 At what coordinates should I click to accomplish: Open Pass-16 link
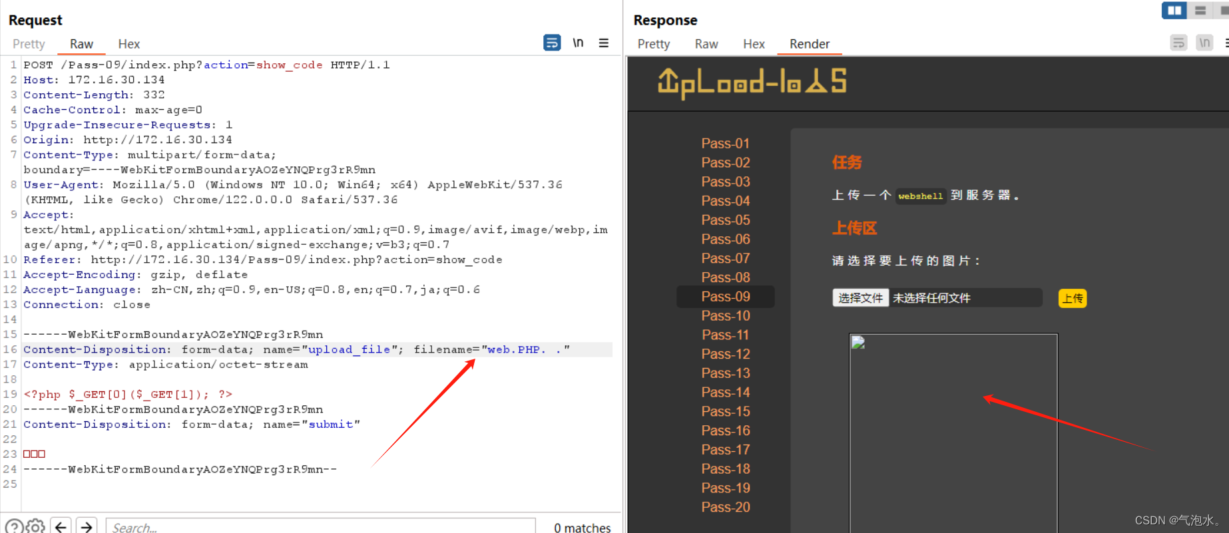click(x=725, y=431)
